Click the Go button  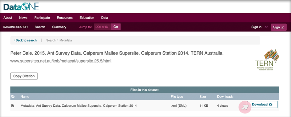point(116,27)
